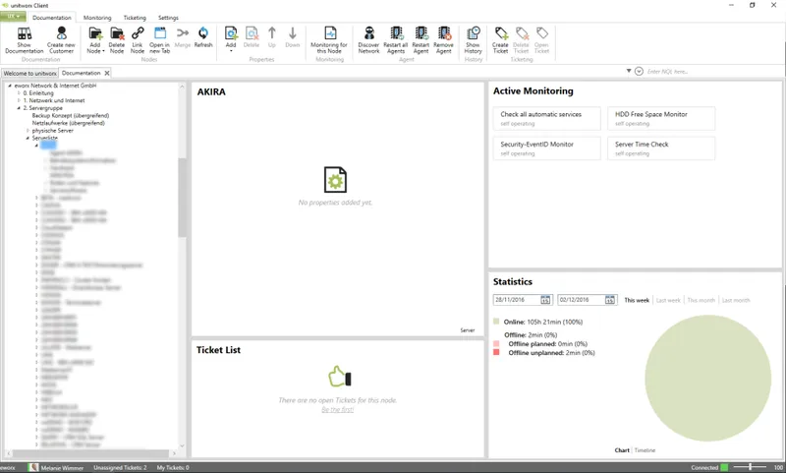Switch to Welcome to unitworx tab
This screenshot has height=473, width=786.
pyautogui.click(x=30, y=73)
